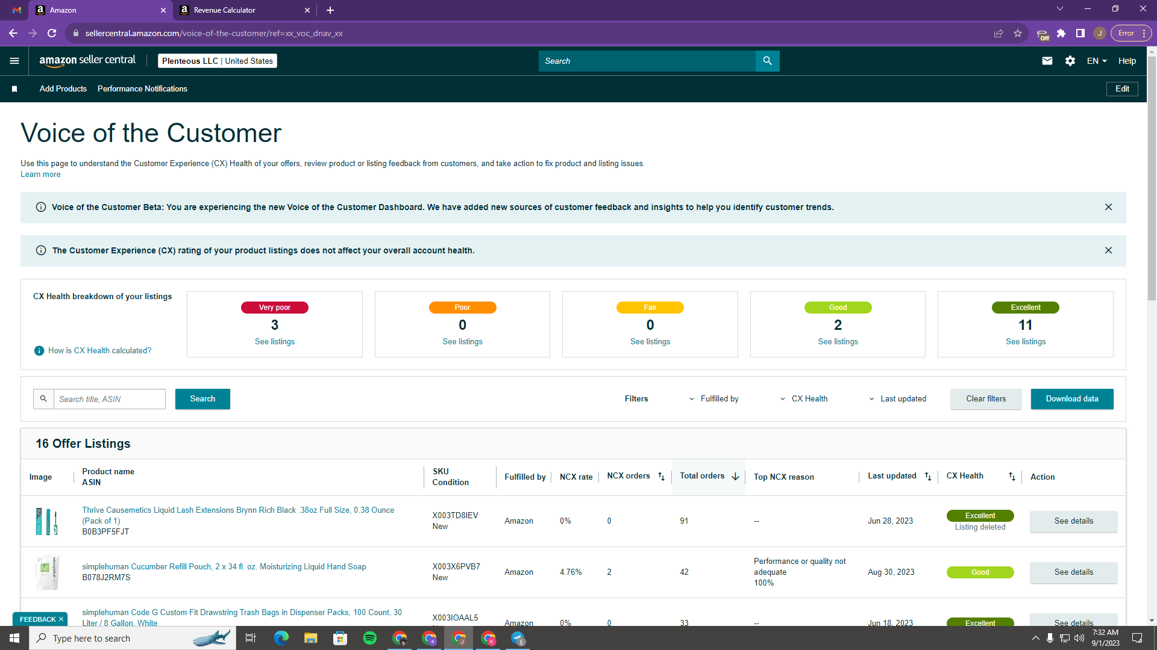Open Add Products menu item
The width and height of the screenshot is (1157, 650).
tap(63, 89)
